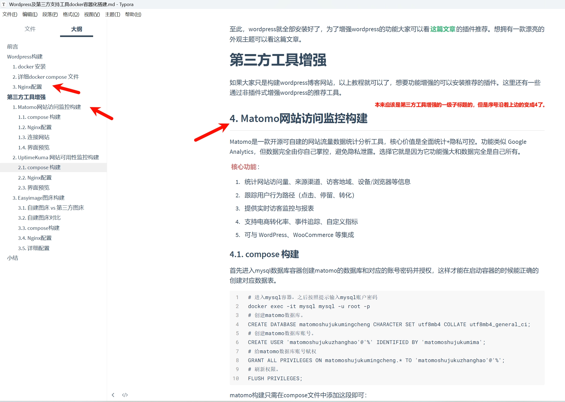Click the CREATE DATABASE code line
Screen dimensions: 565x402
(x=389, y=324)
